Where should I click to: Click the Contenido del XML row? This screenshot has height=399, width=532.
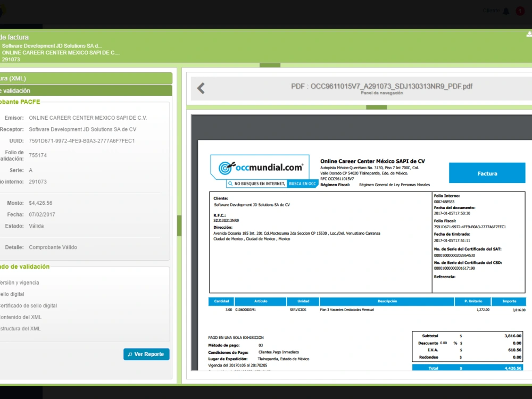point(21,317)
